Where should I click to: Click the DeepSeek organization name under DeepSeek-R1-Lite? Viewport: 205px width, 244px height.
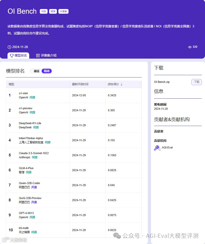pos(25,128)
